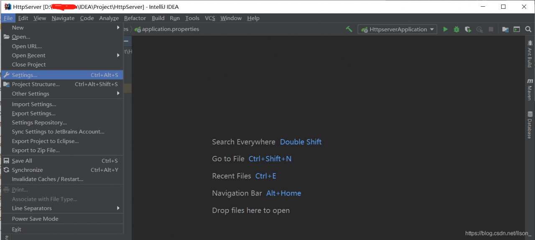
Task: Run with Coverage shield icon
Action: 468,29
